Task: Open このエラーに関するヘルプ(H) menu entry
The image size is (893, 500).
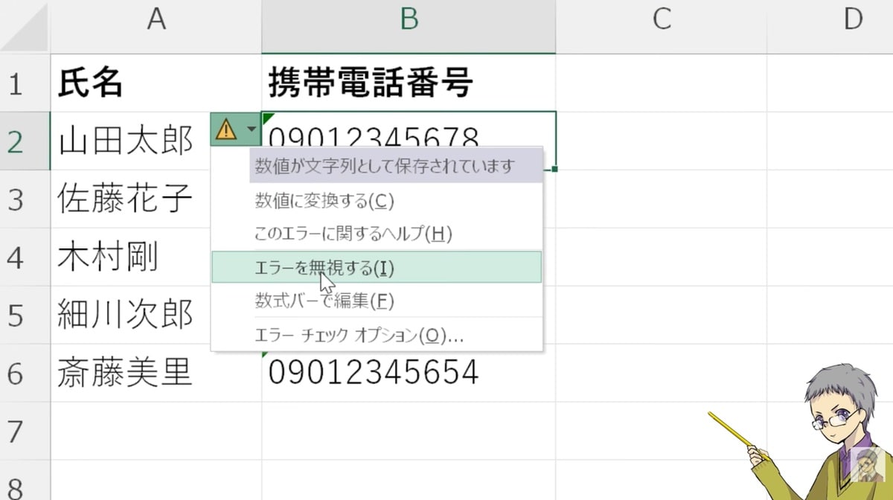Action: [x=377, y=233]
